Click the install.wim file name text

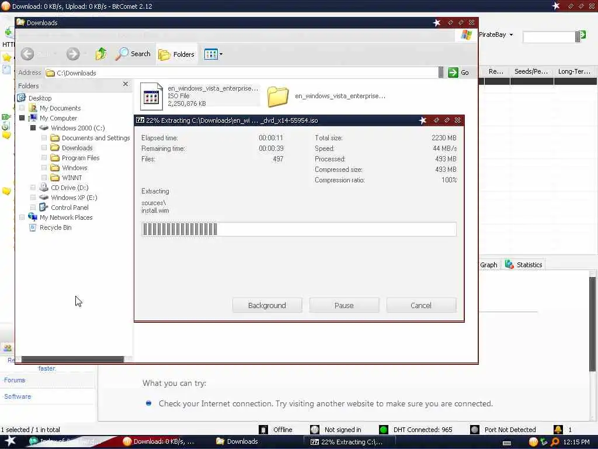pos(155,210)
